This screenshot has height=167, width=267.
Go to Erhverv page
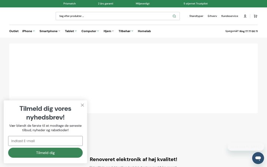pyautogui.click(x=212, y=16)
